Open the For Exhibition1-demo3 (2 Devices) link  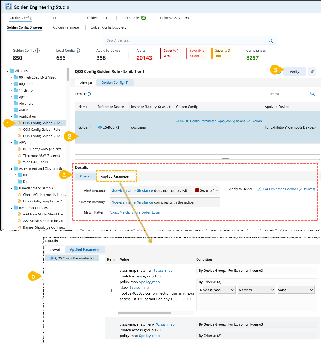[x=289, y=189]
